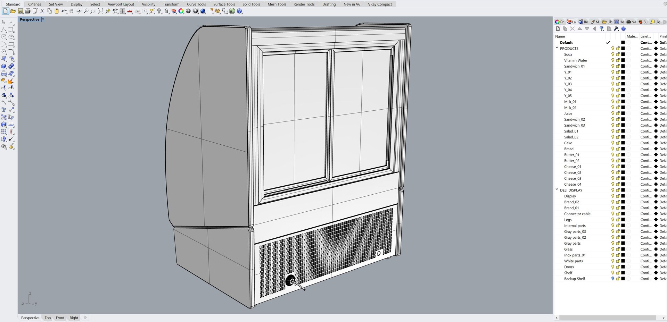Toggle lock for Cake layer
Viewport: 667px width, 322px height.
[x=618, y=143]
